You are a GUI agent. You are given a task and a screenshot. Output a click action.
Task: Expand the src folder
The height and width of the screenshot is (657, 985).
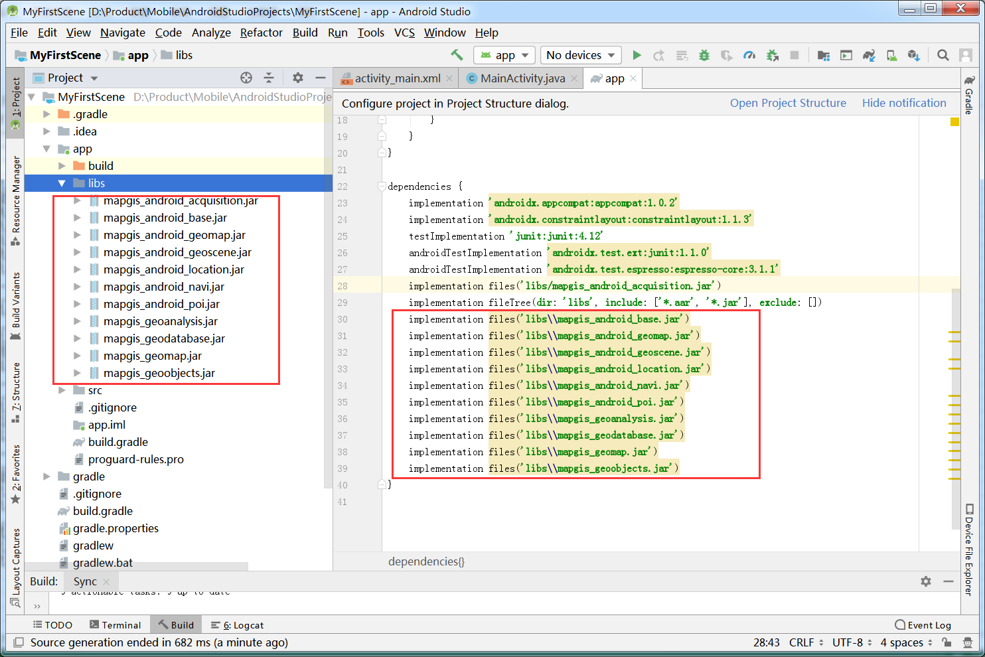62,390
